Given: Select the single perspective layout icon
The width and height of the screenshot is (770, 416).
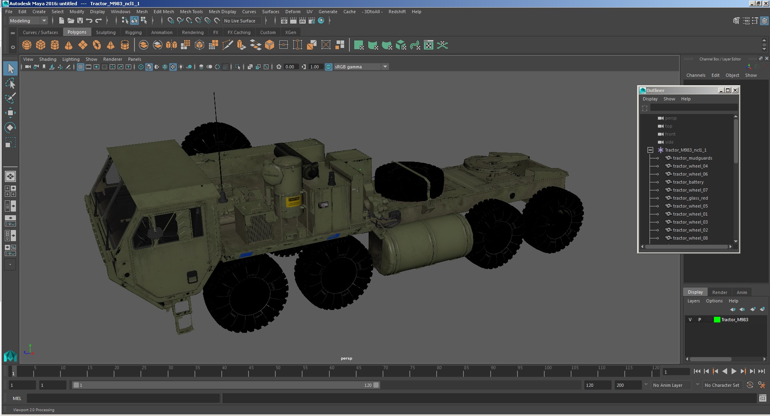Looking at the screenshot, I should click(10, 176).
